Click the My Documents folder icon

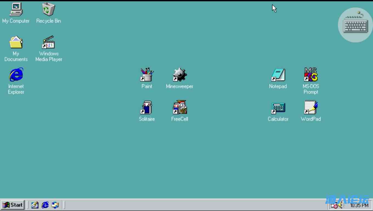click(x=16, y=42)
